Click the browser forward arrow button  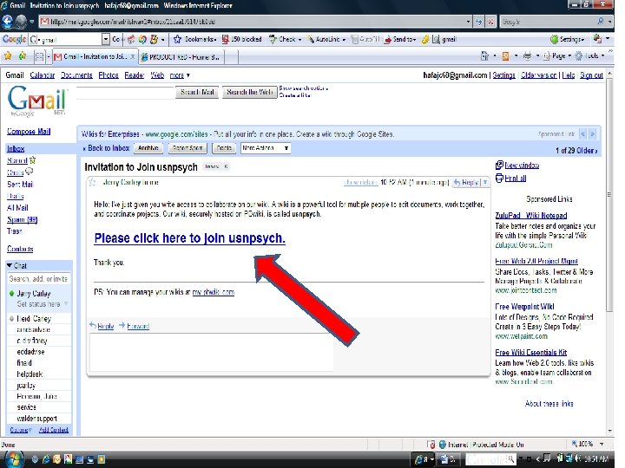[21, 21]
